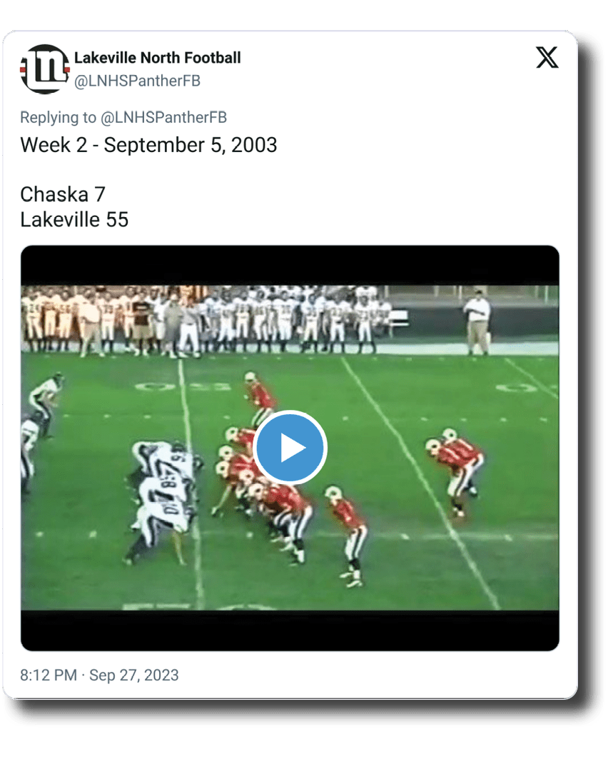Image resolution: width=608 pixels, height=757 pixels.
Task: Open the Lakeville North Football display name
Action: point(157,57)
